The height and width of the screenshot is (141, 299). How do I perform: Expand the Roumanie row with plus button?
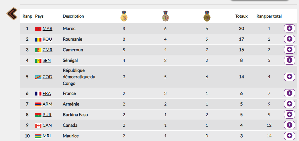(289, 39)
